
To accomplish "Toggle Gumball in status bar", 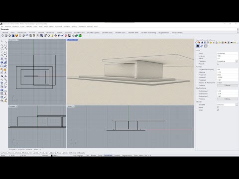I will pyautogui.click(x=117, y=156).
